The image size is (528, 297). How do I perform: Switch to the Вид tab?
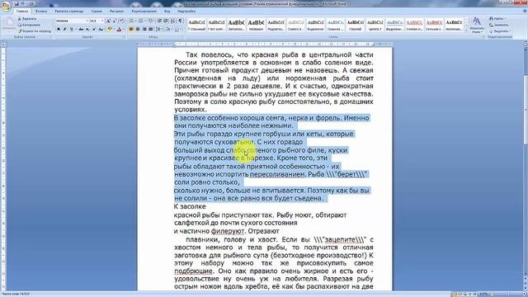(x=167, y=11)
